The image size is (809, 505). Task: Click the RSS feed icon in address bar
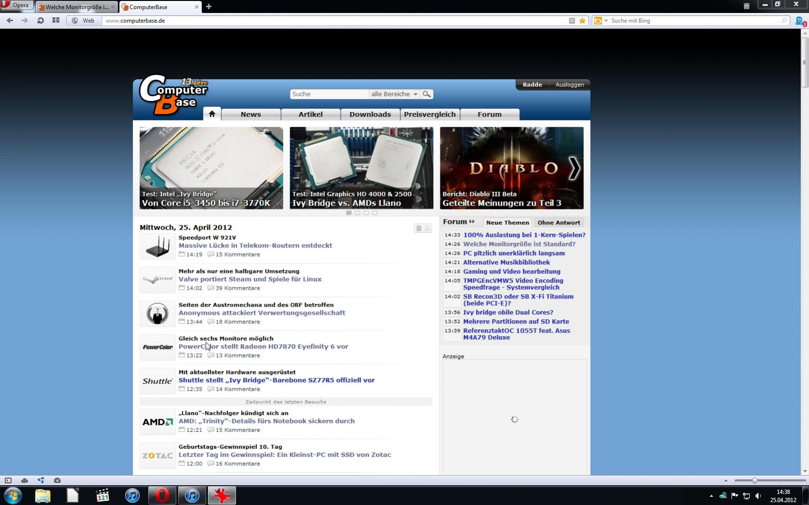[x=572, y=21]
